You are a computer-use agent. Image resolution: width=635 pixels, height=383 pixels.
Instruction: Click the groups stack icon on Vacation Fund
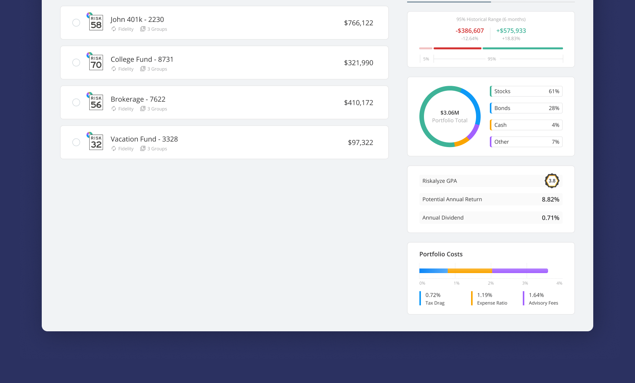click(142, 149)
